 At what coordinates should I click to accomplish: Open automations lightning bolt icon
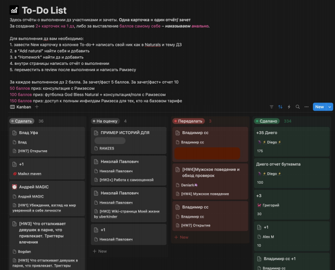pyautogui.click(x=289, y=107)
